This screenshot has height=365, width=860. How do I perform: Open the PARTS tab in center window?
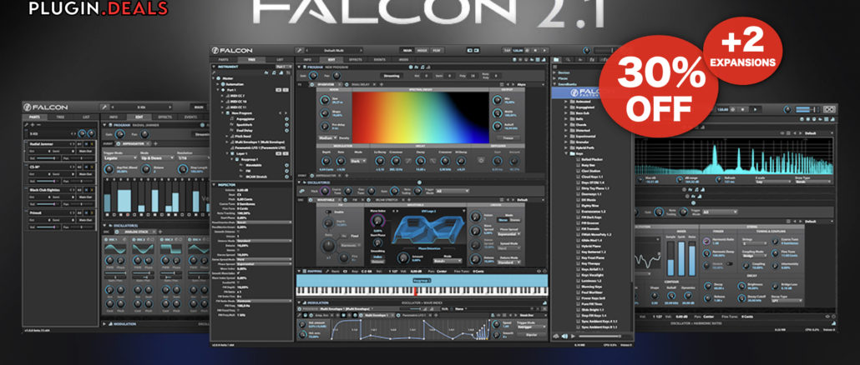224,60
